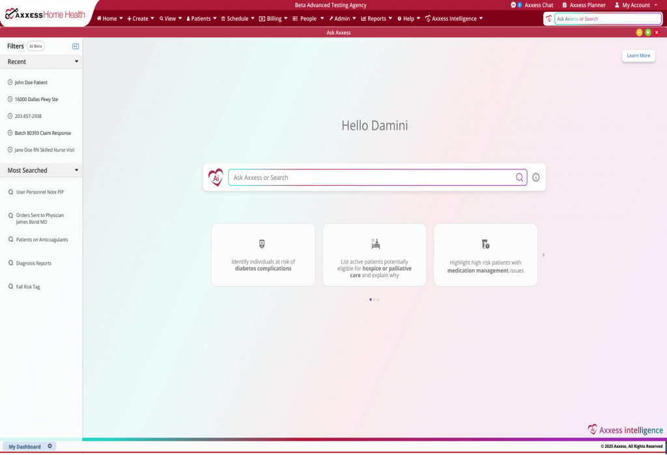Click search icon beside Fall Risk Tag
667x455 pixels.
click(10, 287)
